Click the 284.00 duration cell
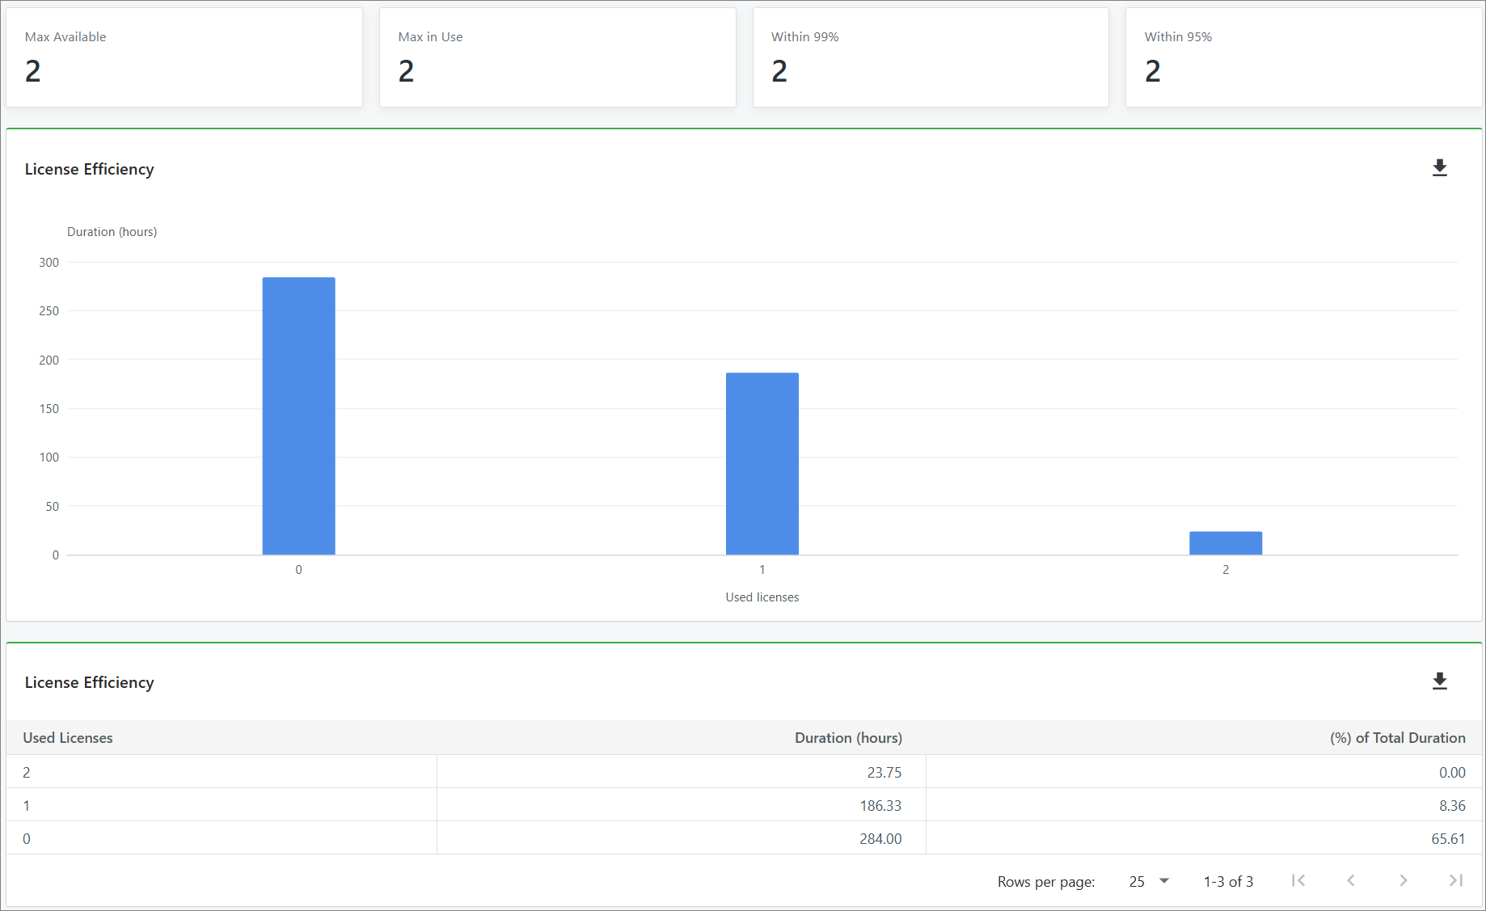Viewport: 1486px width, 911px height. [682, 838]
